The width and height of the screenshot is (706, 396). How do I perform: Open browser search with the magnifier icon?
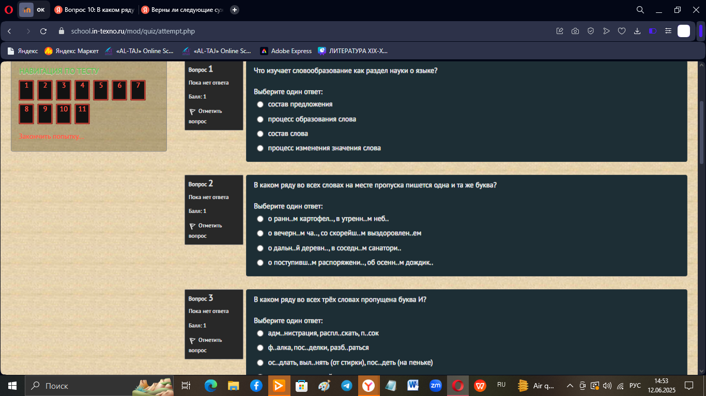pos(640,10)
